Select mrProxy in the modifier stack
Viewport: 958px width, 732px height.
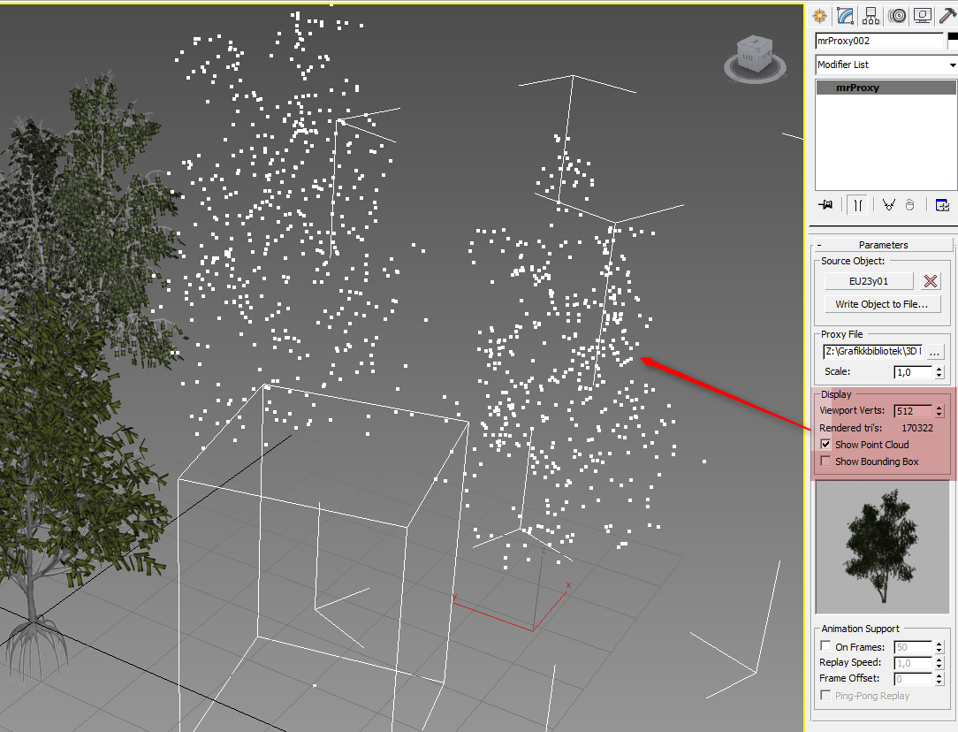coord(857,88)
